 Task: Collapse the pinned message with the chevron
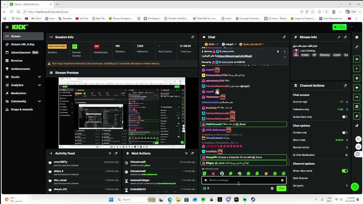pyautogui.click(x=285, y=57)
